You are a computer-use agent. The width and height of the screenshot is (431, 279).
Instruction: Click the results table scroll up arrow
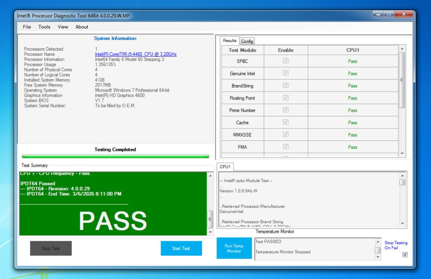point(402,48)
